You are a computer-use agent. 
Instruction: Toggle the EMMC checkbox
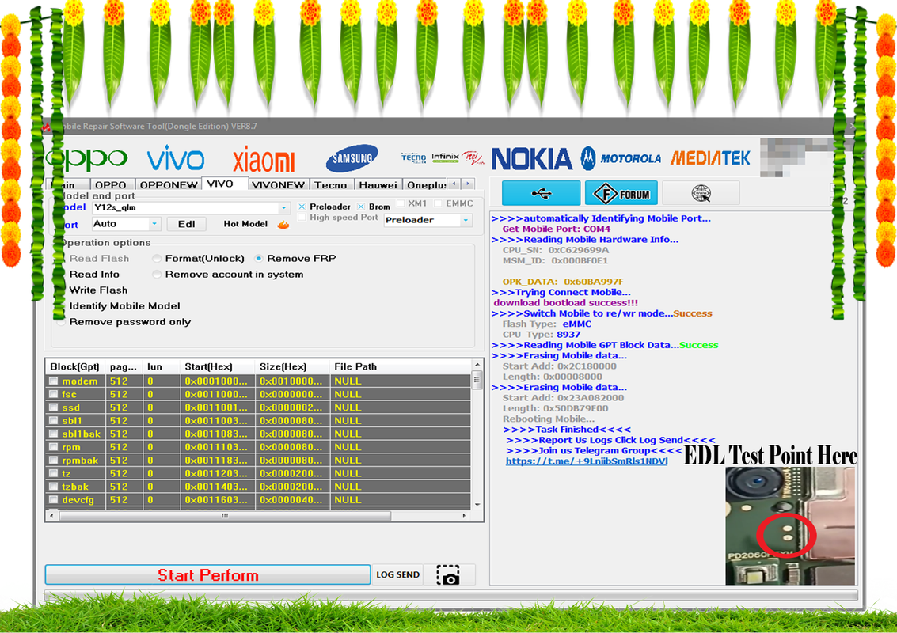tap(438, 203)
